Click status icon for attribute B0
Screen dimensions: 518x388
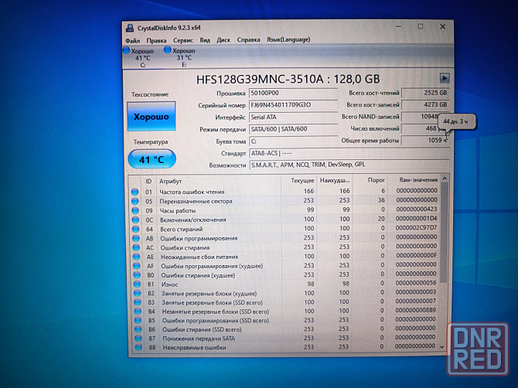pos(137,275)
